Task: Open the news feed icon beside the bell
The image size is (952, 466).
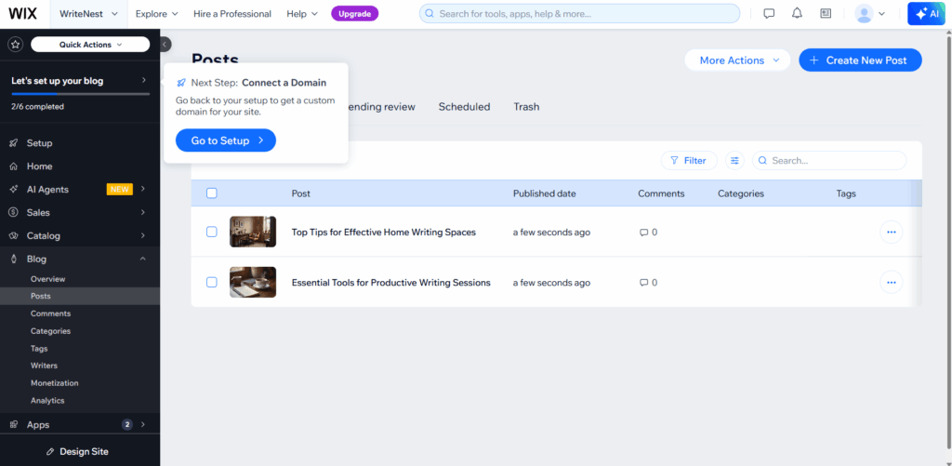Action: [x=826, y=13]
